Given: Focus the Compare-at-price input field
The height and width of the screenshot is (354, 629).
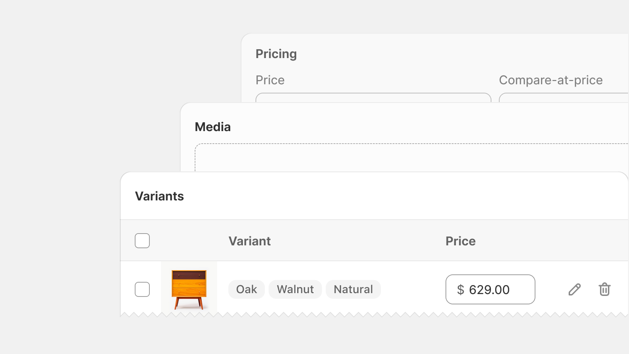Looking at the screenshot, I should pos(563,97).
